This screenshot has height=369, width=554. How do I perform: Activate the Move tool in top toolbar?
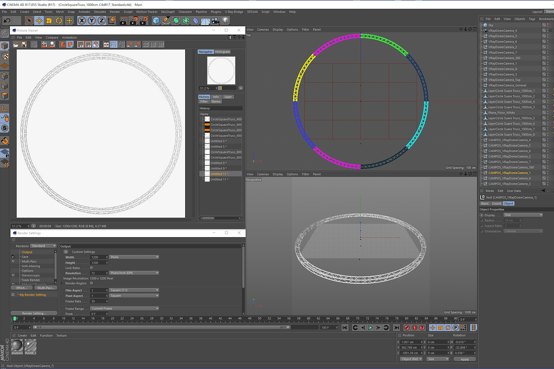coord(39,20)
